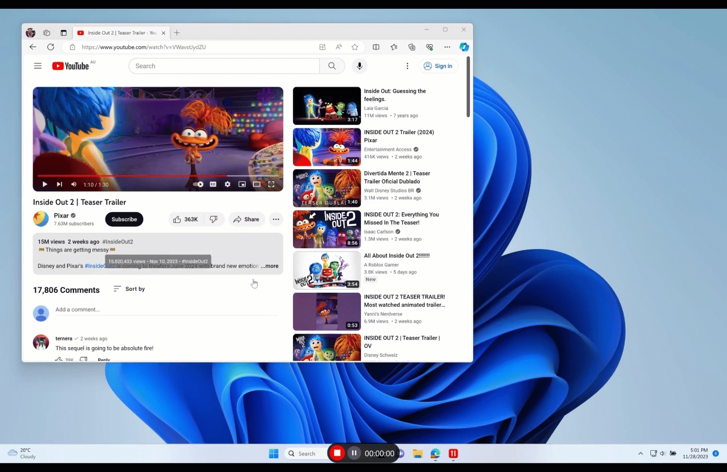The width and height of the screenshot is (727, 472).
Task: Like the video with 363K likes
Action: click(x=185, y=219)
